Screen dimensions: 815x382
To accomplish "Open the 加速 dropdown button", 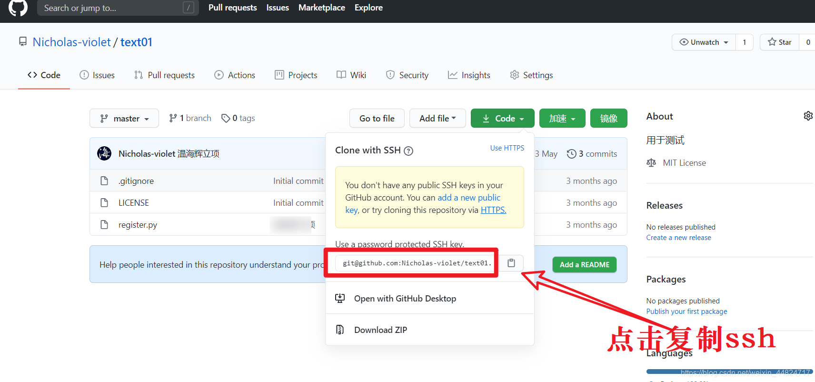I will tap(562, 118).
